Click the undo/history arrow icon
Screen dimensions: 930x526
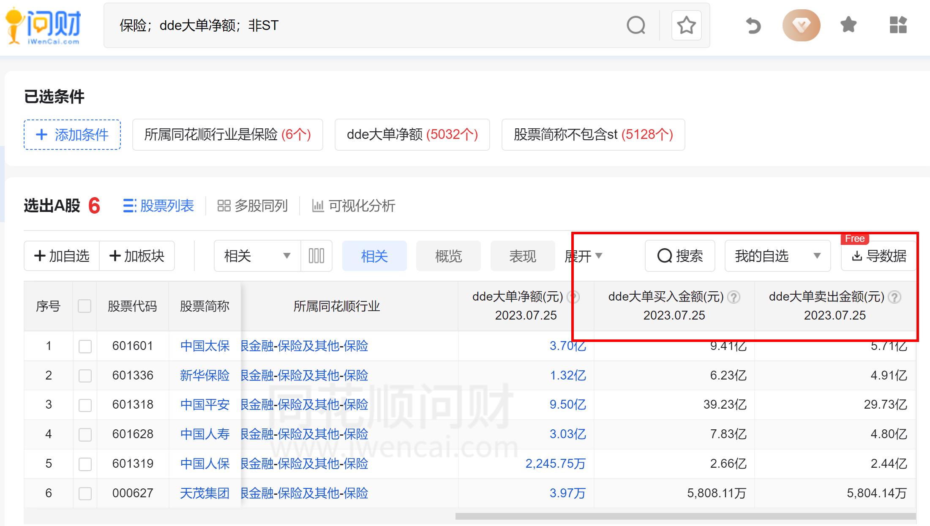tap(753, 25)
